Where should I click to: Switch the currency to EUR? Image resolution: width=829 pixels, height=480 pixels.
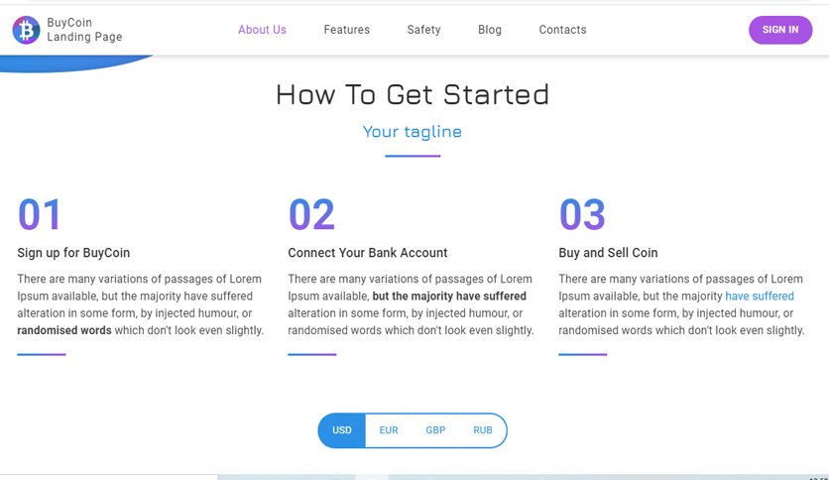pos(389,430)
